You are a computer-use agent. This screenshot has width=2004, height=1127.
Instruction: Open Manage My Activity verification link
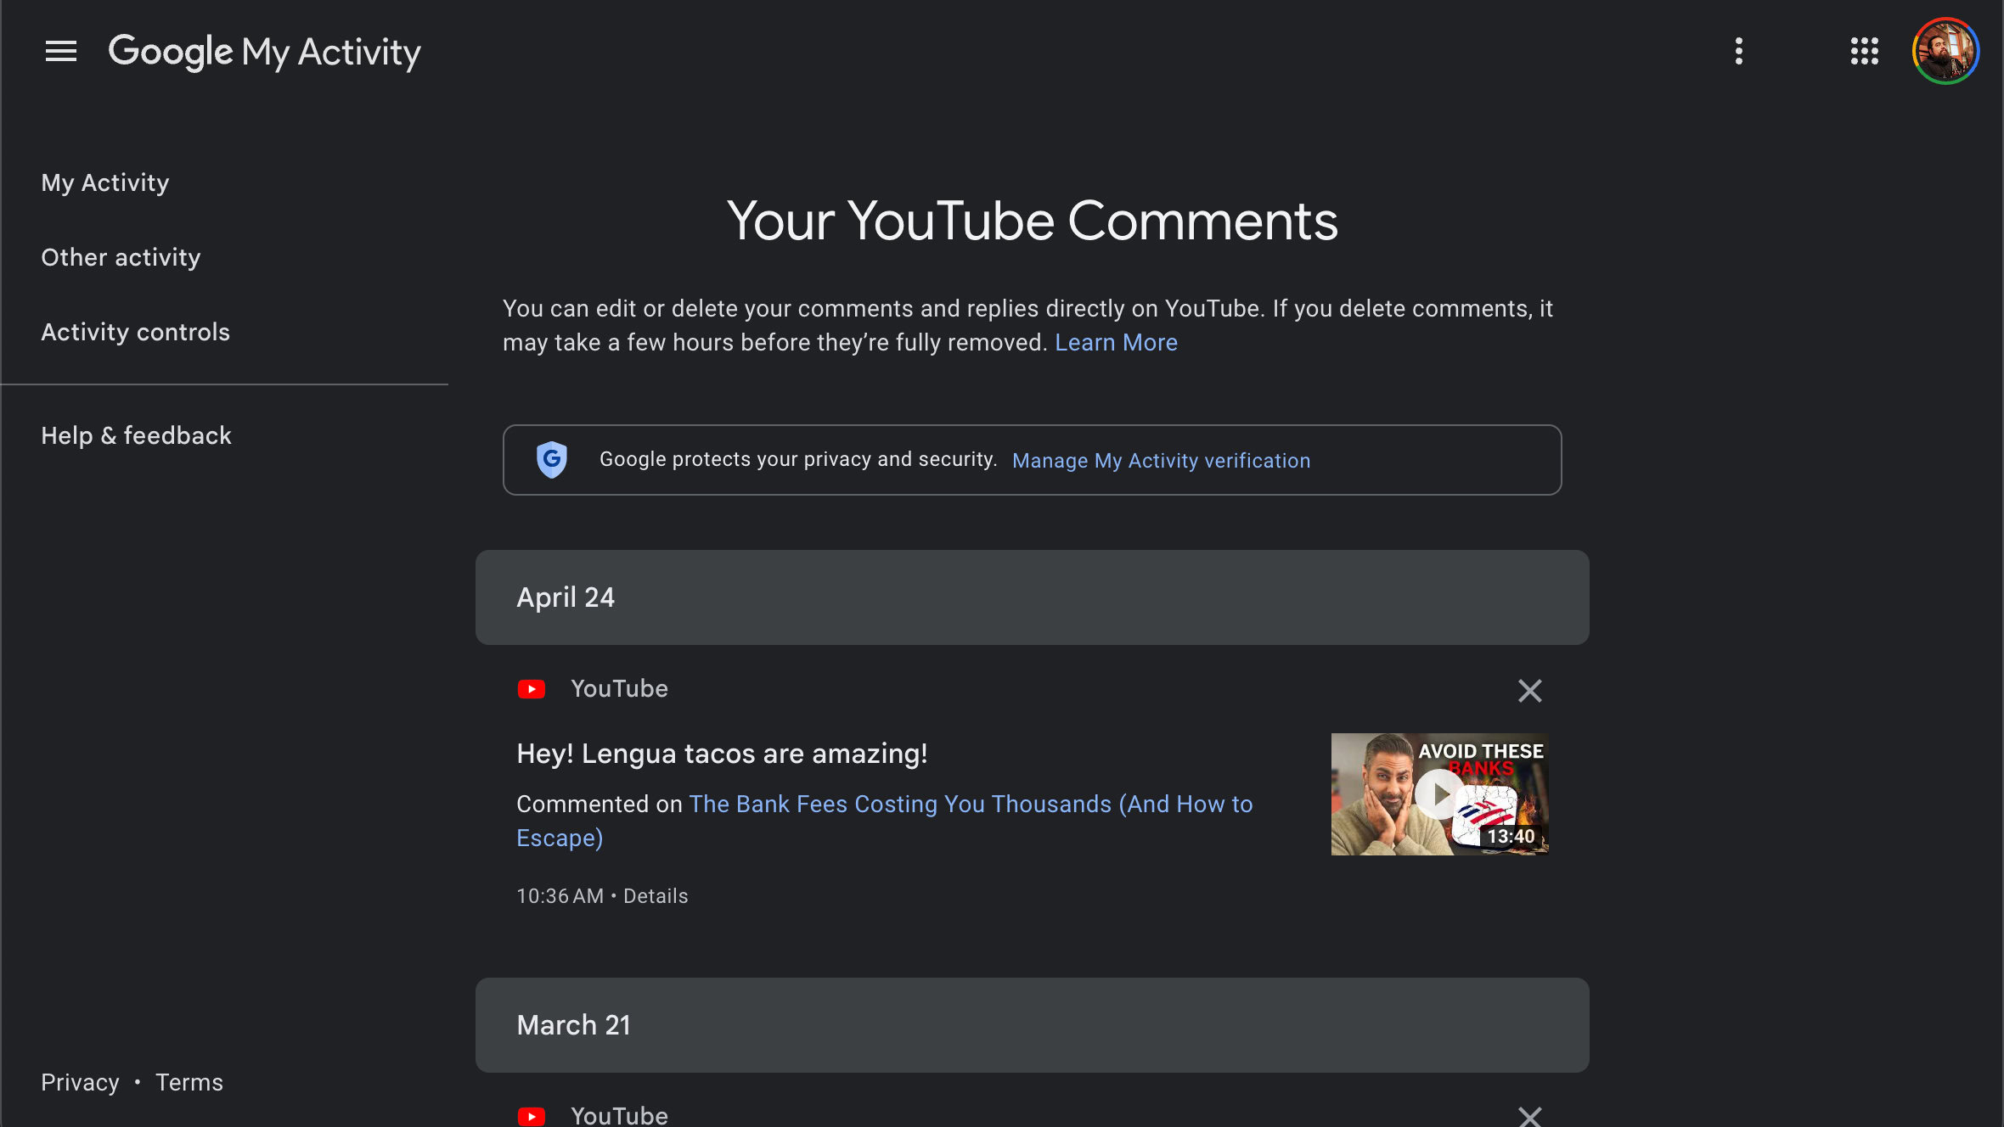[x=1161, y=461]
